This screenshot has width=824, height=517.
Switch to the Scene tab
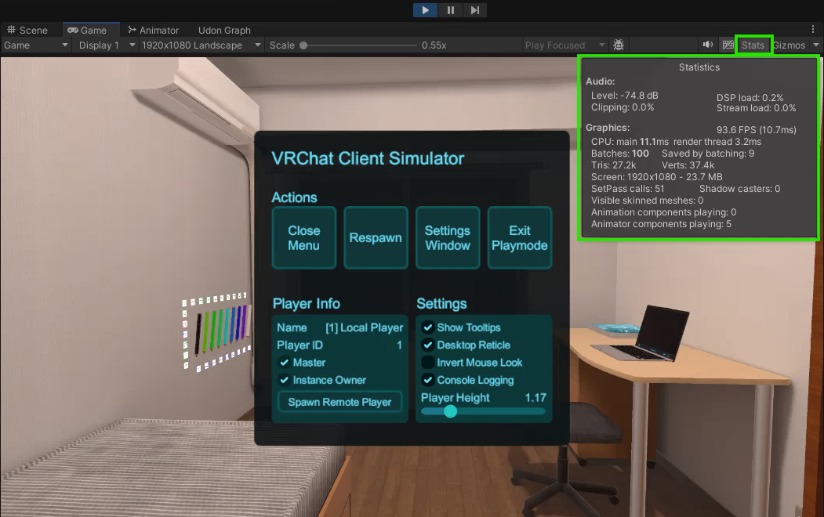coord(27,30)
